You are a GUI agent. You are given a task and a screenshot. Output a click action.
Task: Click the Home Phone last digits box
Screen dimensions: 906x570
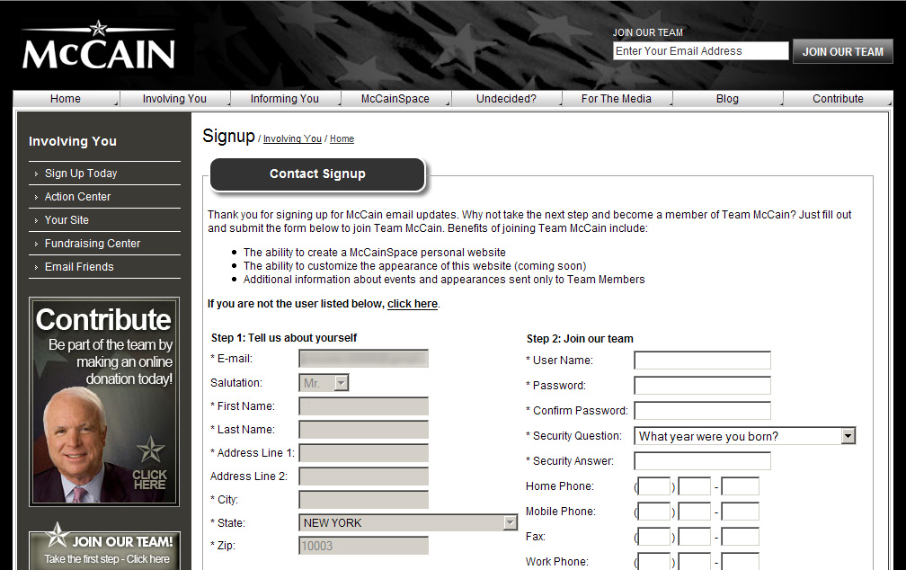point(741,486)
